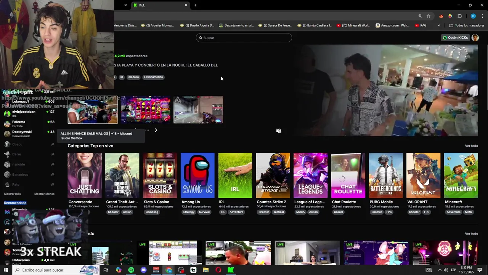The image size is (488, 275).
Task: Expand hidden bookmarks with the double chevron
Action: [439, 26]
